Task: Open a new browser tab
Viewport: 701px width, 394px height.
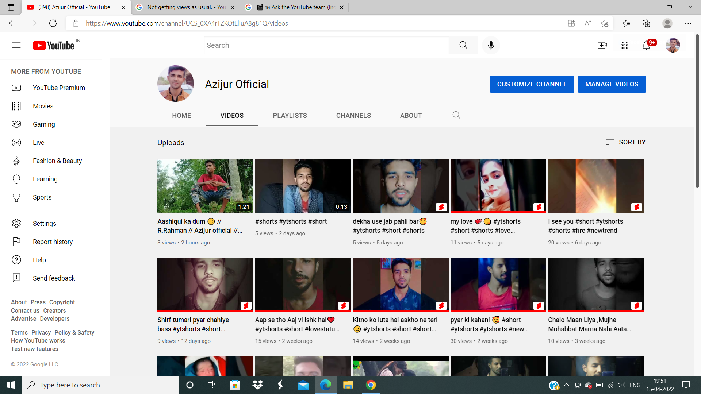Action: click(x=357, y=7)
